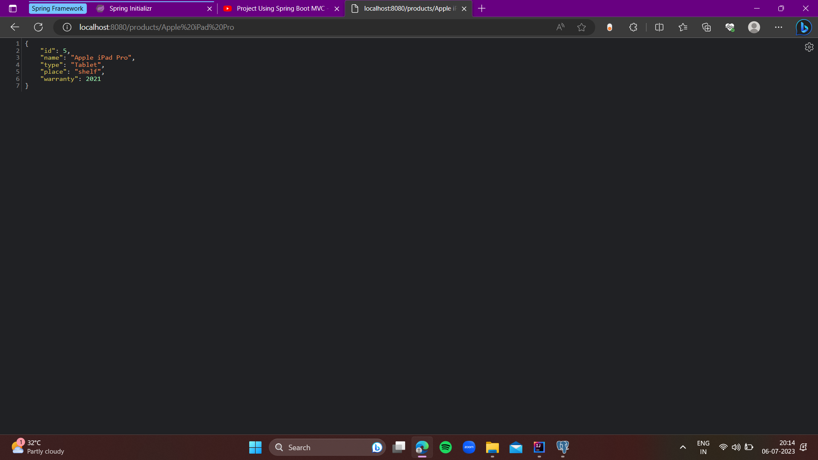Open Browser essentials heart icon
818x460 pixels.
(x=730, y=27)
